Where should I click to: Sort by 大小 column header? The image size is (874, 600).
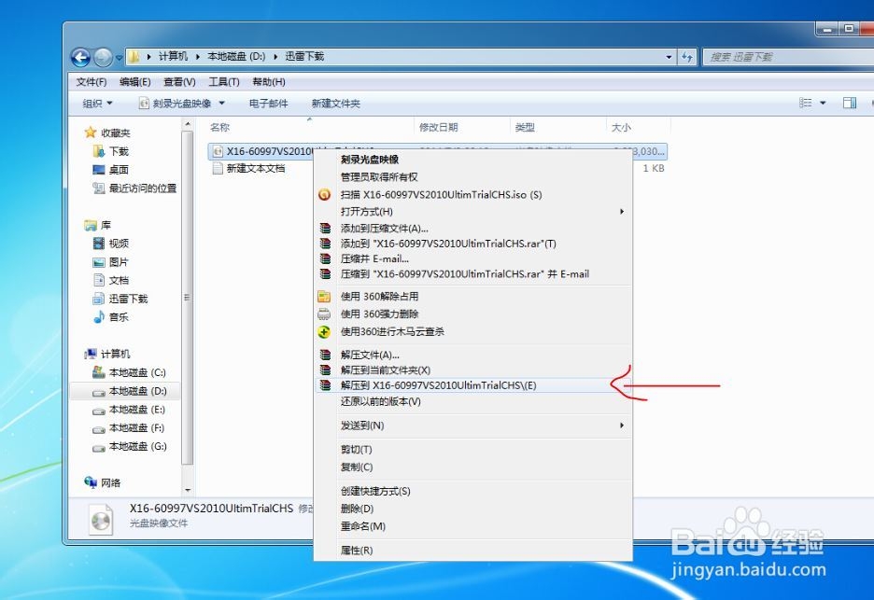(x=638, y=127)
